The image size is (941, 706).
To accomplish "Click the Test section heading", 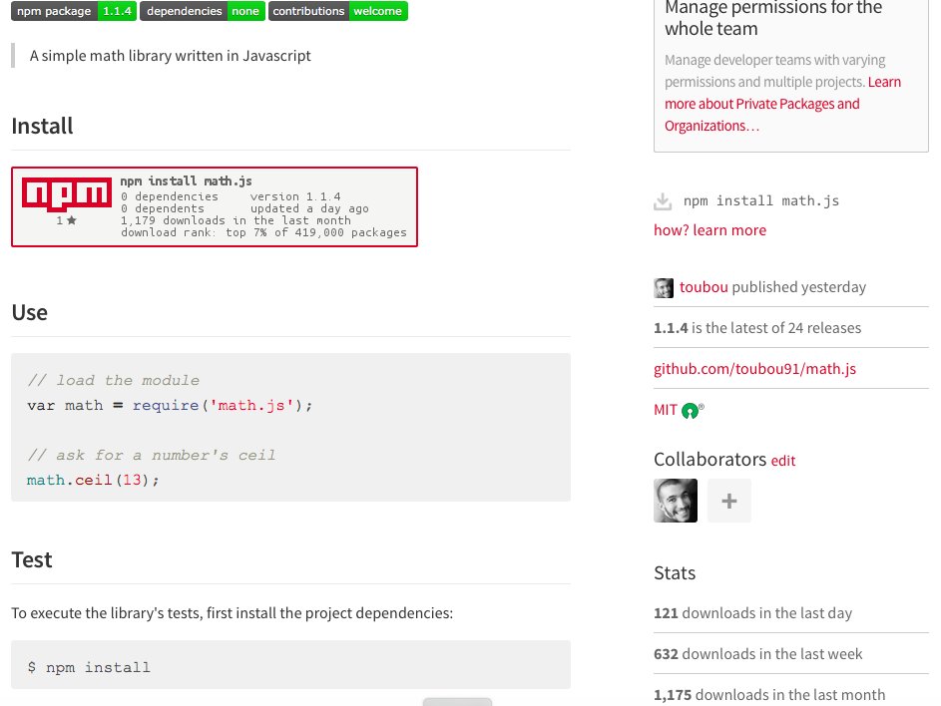I will tap(32, 559).
